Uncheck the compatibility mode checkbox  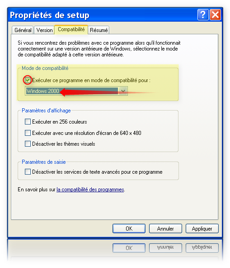coord(28,80)
